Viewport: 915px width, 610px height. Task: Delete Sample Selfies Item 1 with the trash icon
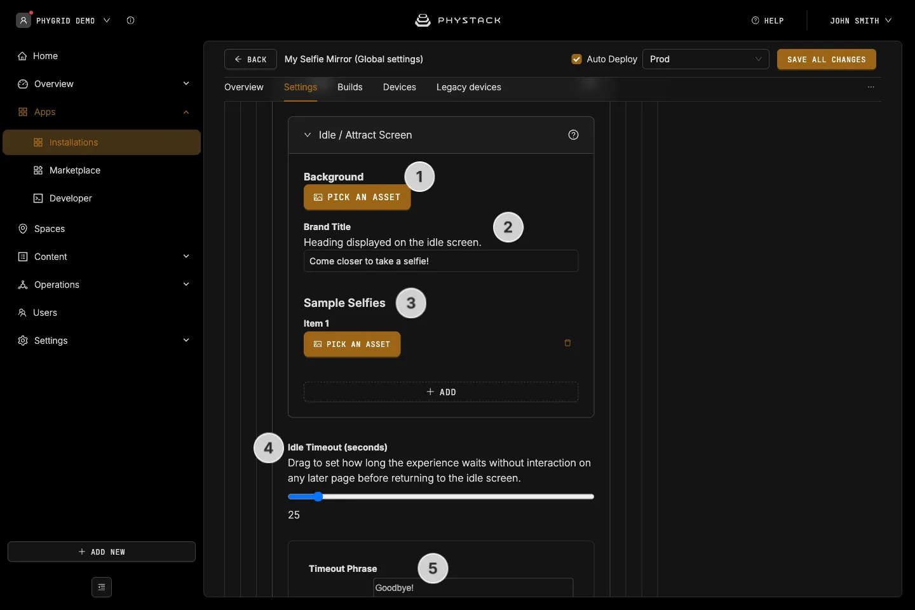[x=567, y=343]
